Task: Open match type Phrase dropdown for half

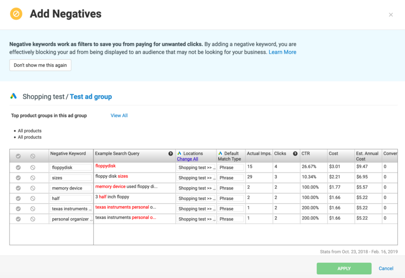Action: (x=231, y=198)
